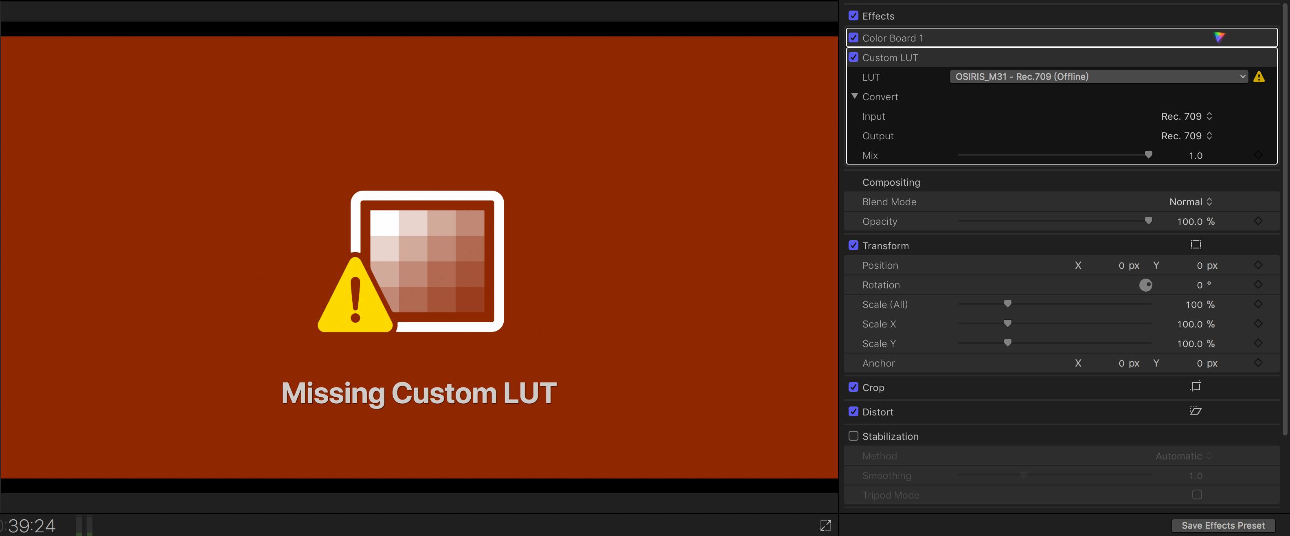This screenshot has width=1290, height=536.
Task: Click the viewer full-screen expand icon
Action: [825, 525]
